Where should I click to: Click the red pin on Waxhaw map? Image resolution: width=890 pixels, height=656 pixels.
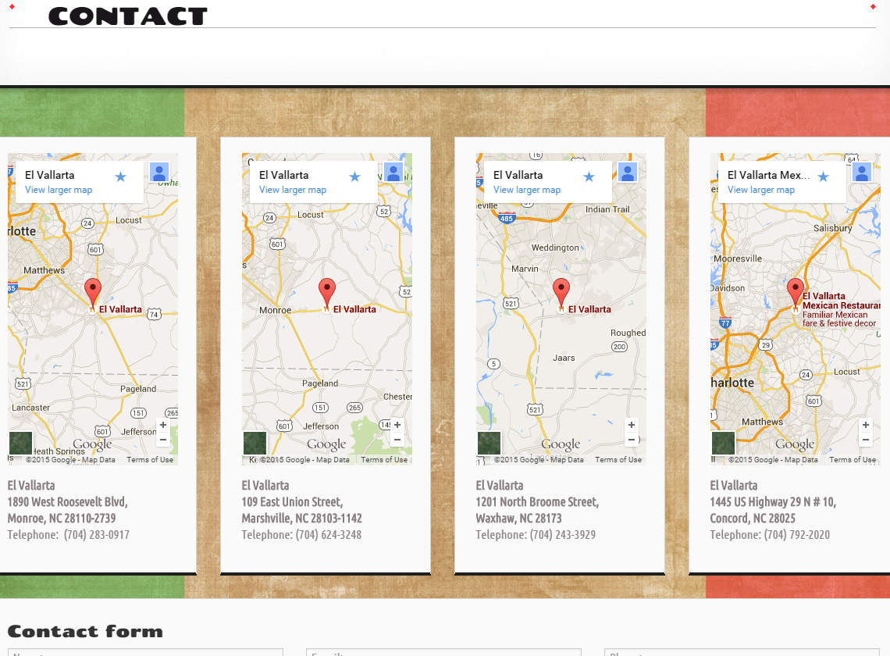[561, 294]
